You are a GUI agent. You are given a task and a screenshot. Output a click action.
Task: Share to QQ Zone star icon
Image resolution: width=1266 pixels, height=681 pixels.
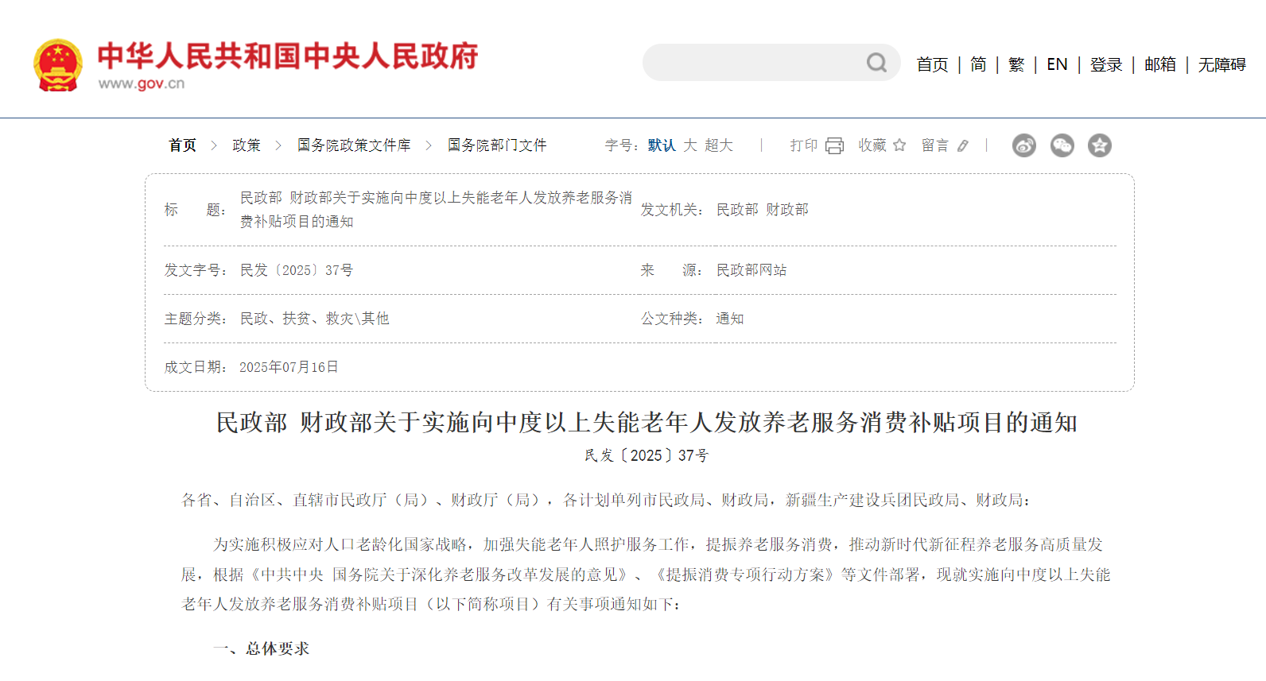pyautogui.click(x=1100, y=145)
